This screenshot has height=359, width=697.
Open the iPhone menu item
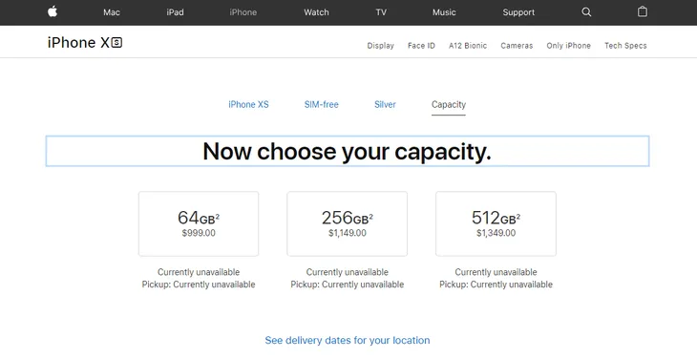(243, 12)
